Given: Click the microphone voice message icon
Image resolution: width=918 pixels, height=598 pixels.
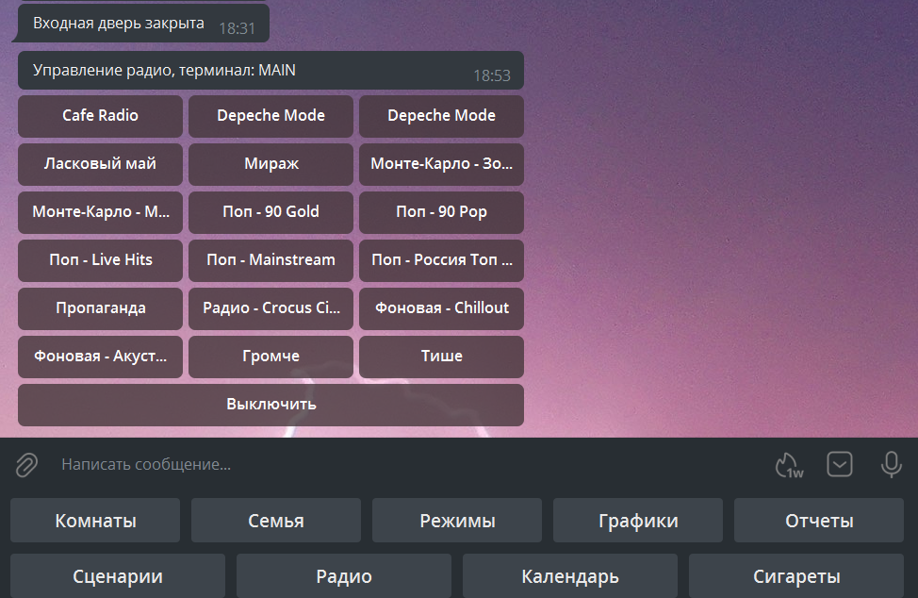Looking at the screenshot, I should click(x=891, y=464).
